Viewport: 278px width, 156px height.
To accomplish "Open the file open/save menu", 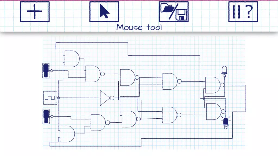I will [x=173, y=12].
